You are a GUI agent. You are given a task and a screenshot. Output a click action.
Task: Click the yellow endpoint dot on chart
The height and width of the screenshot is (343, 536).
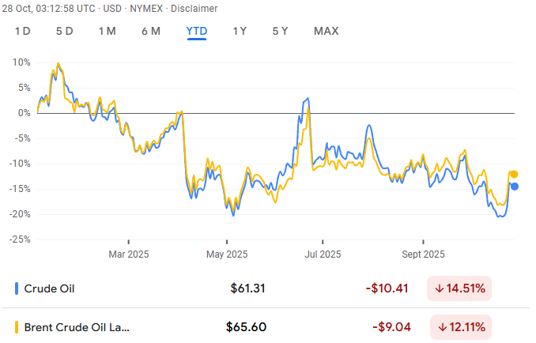515,174
